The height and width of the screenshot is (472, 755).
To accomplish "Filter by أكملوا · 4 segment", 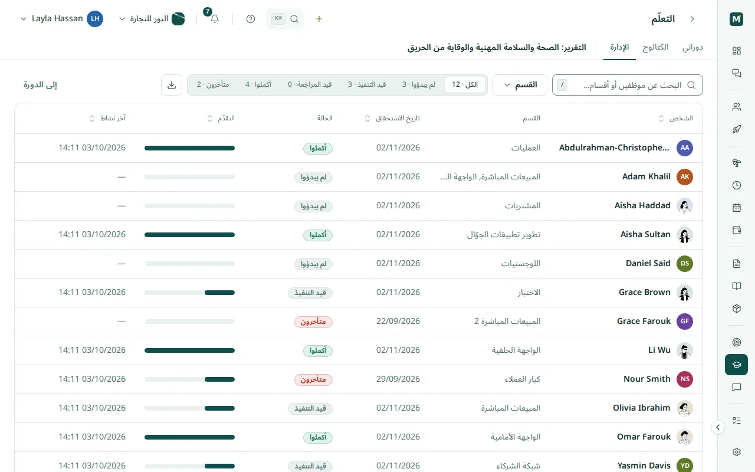I will click(x=258, y=85).
